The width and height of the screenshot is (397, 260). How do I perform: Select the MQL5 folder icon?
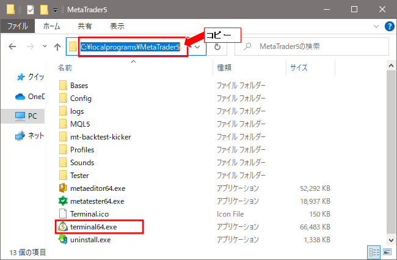(63, 124)
